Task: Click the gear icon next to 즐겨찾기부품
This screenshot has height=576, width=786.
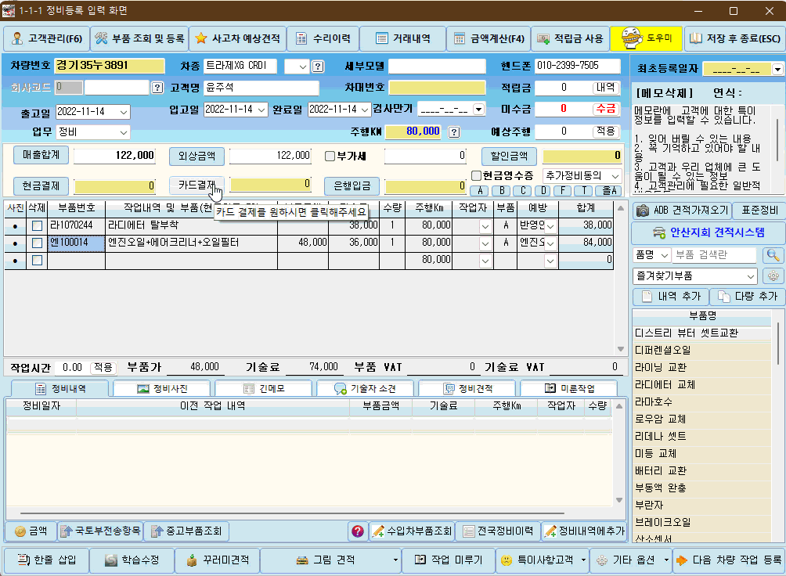Action: tap(773, 276)
